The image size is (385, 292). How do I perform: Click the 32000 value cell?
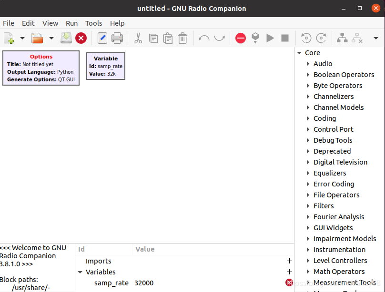pos(144,283)
